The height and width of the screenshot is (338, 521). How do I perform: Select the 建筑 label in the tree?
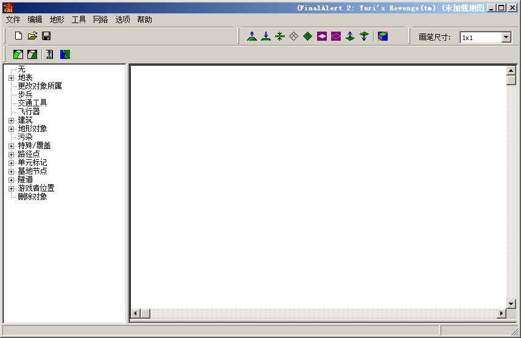(x=25, y=120)
